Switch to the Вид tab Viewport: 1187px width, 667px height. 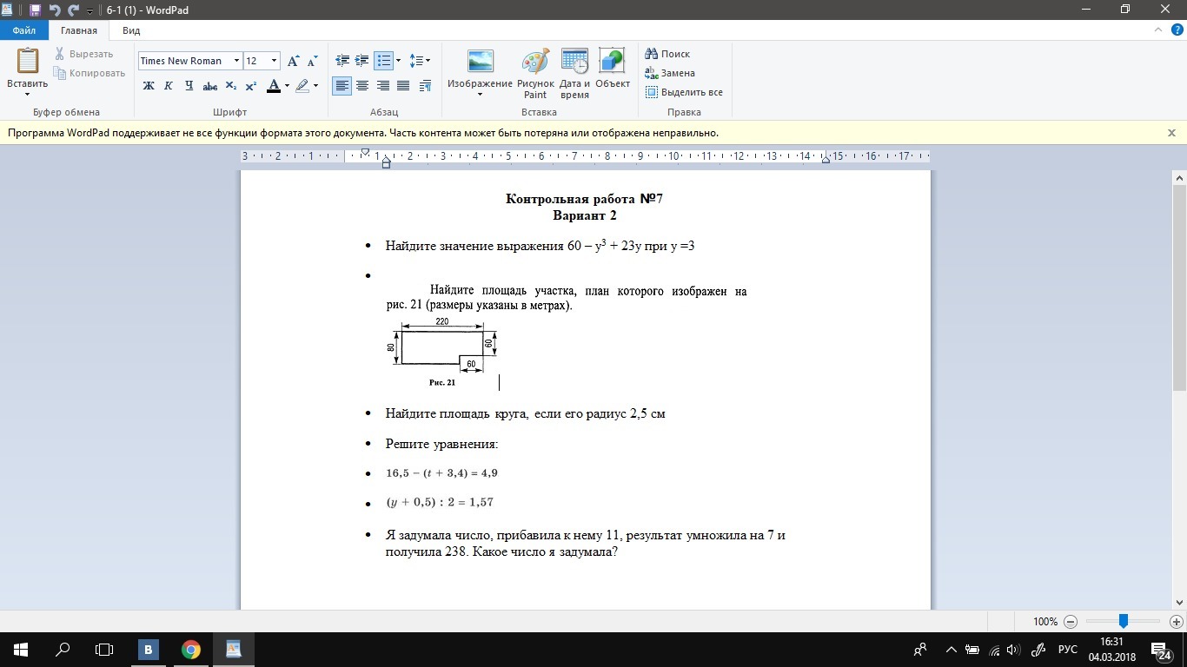131,30
